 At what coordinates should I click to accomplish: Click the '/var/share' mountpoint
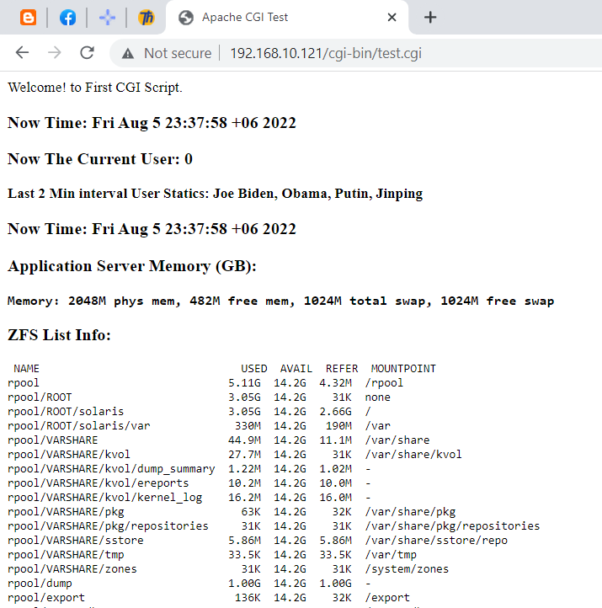coord(397,440)
